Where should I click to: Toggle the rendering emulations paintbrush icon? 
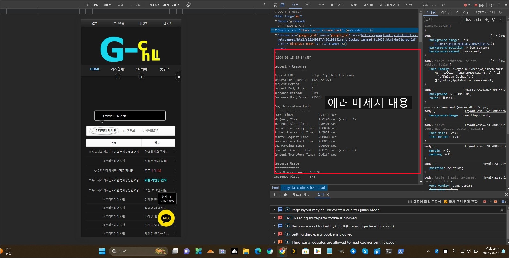[x=494, y=19]
